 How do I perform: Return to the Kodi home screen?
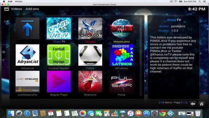201,104
